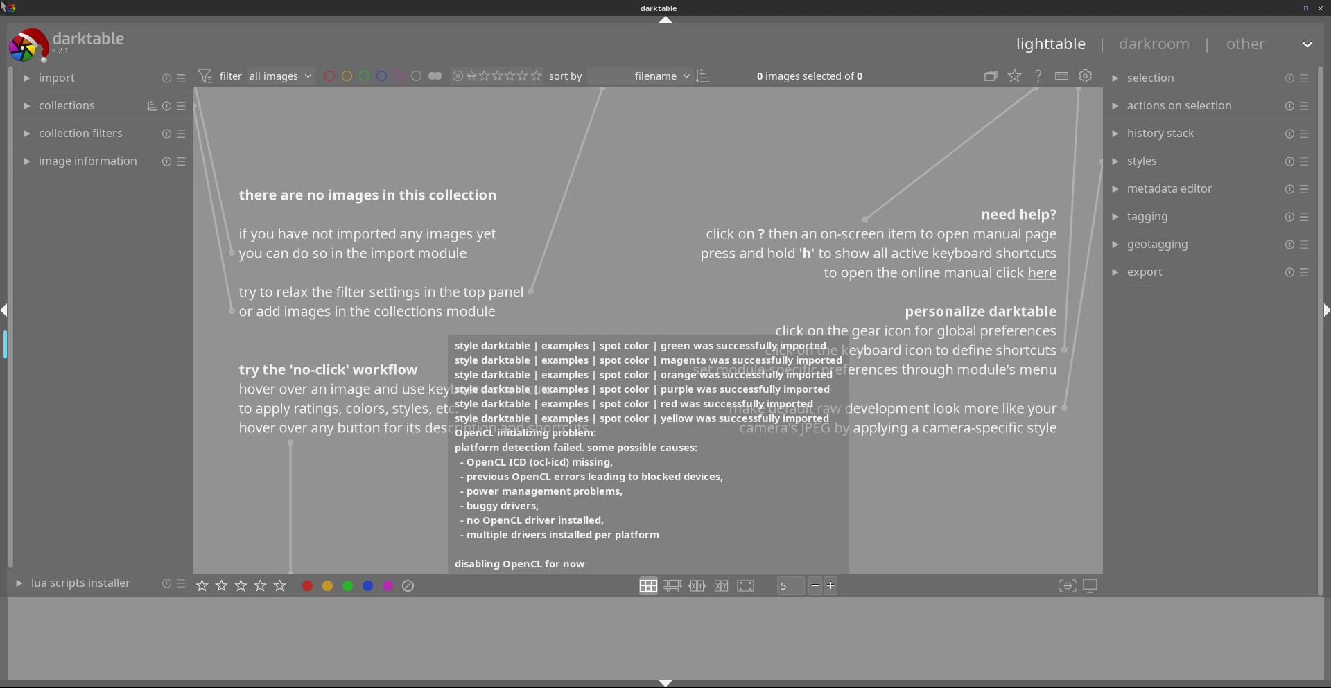
Task: Click the clear color labels icon
Action: pos(408,586)
